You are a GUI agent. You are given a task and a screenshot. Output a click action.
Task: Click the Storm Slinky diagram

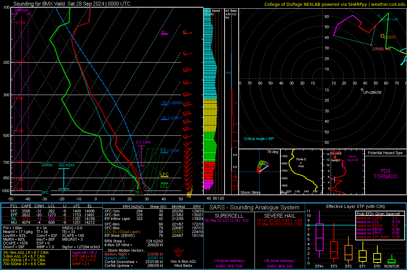click(259, 172)
